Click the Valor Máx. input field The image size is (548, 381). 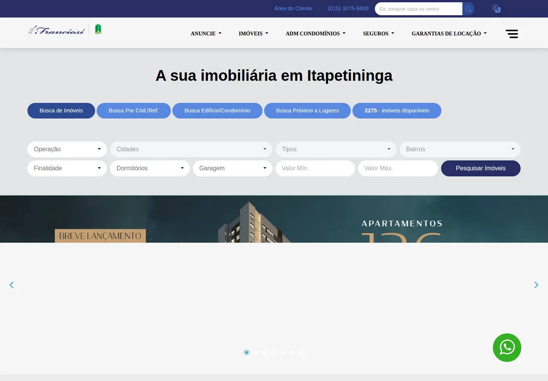point(398,168)
